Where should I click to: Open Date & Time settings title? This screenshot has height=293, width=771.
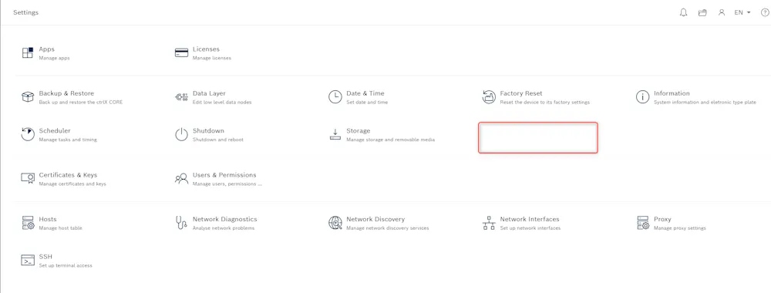pyautogui.click(x=365, y=93)
